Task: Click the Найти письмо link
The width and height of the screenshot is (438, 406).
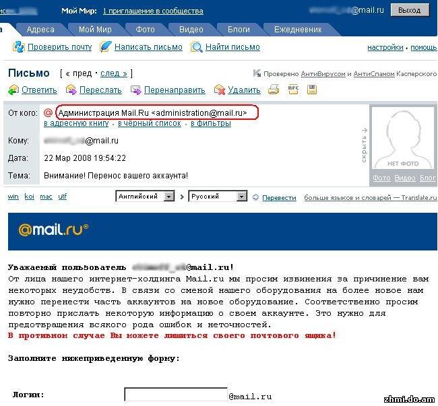Action: pos(232,47)
